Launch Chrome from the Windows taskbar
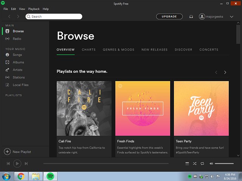Viewport: 242px width, 181px height. point(20,176)
